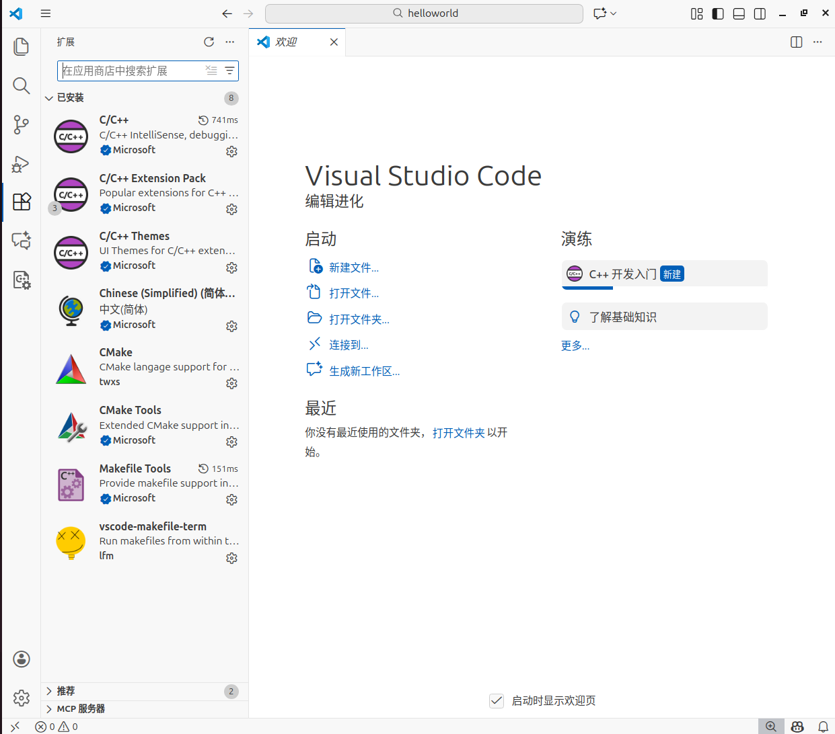
Task: Open manage gear for Makefile Tools
Action: (231, 499)
